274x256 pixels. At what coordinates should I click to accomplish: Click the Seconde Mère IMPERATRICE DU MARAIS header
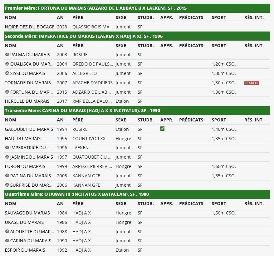pos(137,36)
